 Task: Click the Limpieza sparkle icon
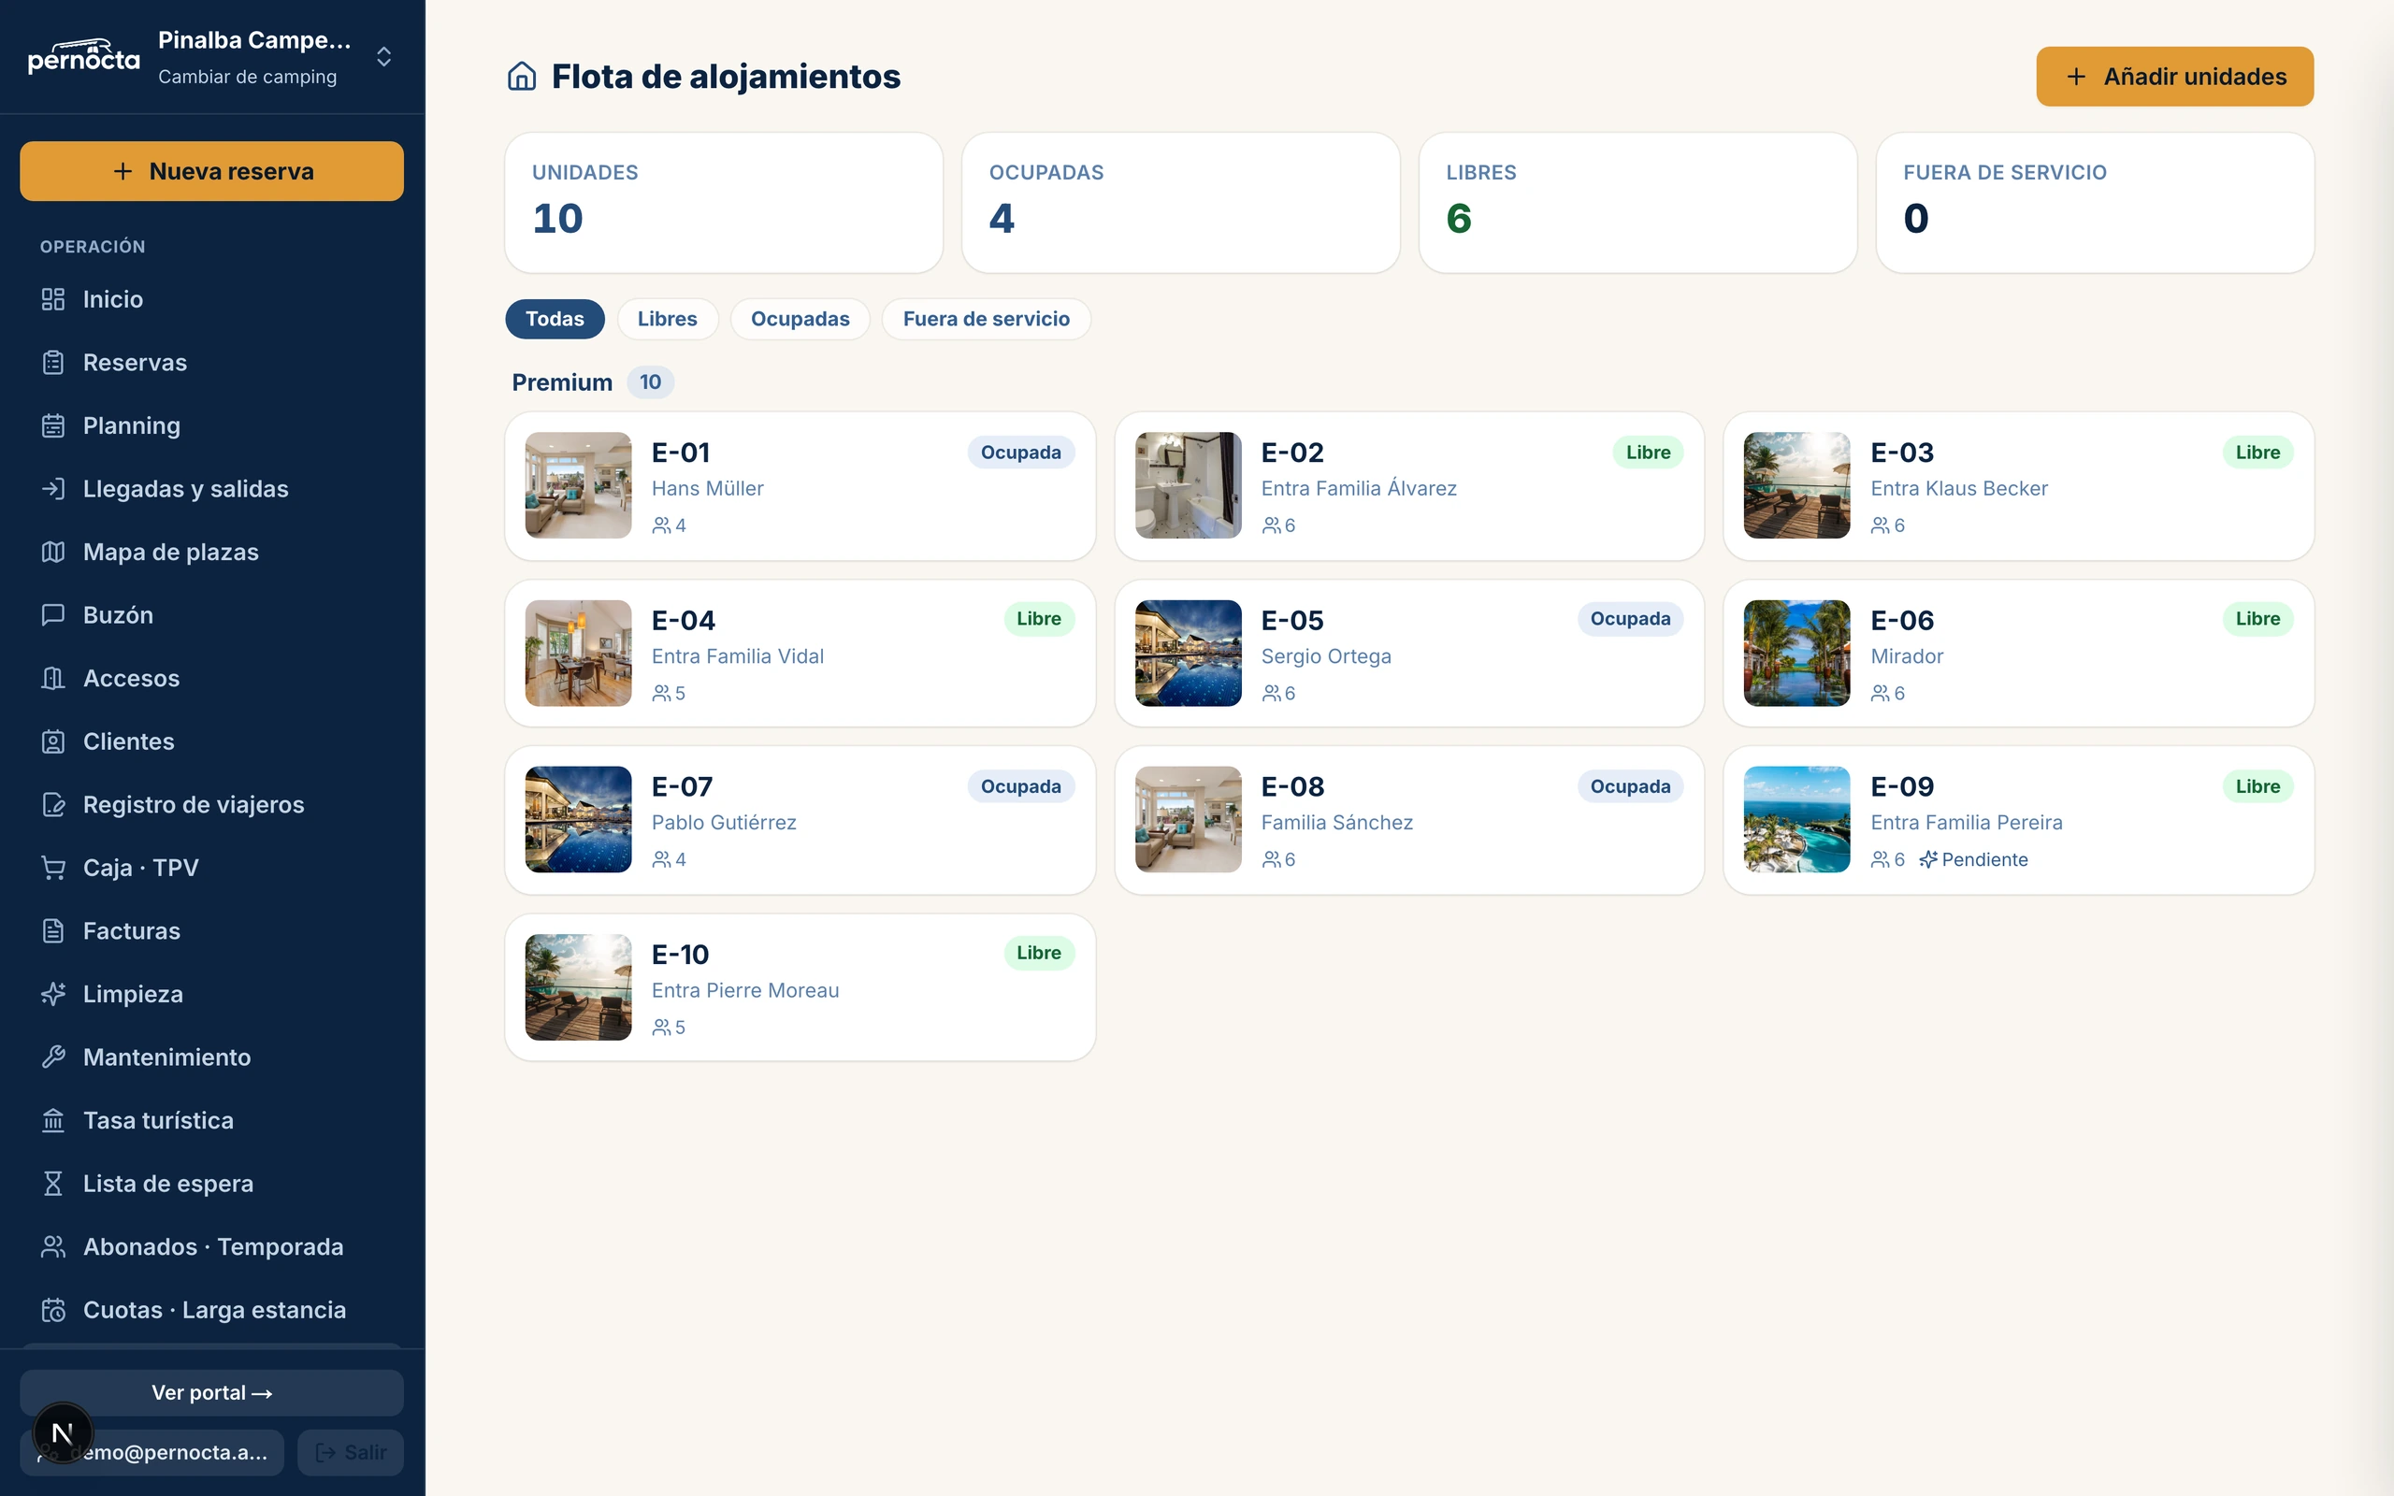coord(53,994)
